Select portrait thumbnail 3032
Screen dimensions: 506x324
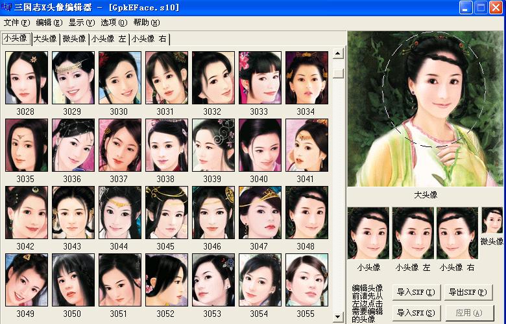[x=213, y=78]
